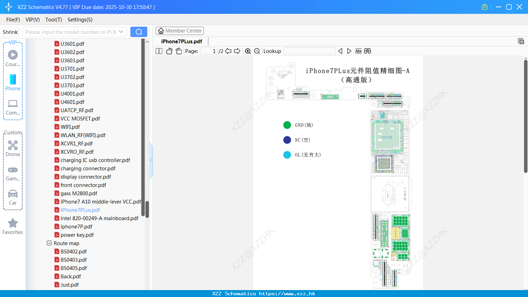This screenshot has height=297, width=528.
Task: Click the Lookup text field
Action: pyautogui.click(x=309, y=51)
